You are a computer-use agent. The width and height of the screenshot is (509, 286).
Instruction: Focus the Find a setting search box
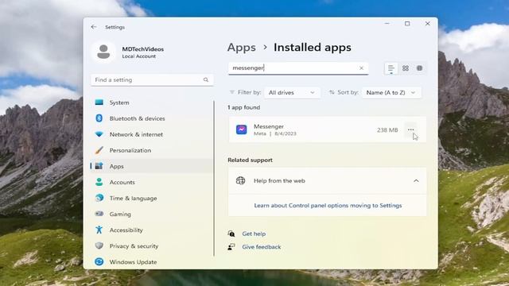tap(152, 79)
